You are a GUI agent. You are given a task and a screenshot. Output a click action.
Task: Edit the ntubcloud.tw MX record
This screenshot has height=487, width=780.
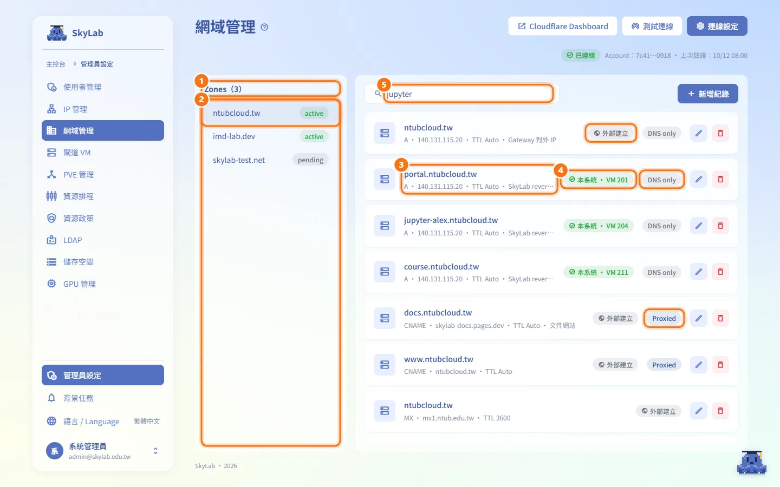click(699, 411)
